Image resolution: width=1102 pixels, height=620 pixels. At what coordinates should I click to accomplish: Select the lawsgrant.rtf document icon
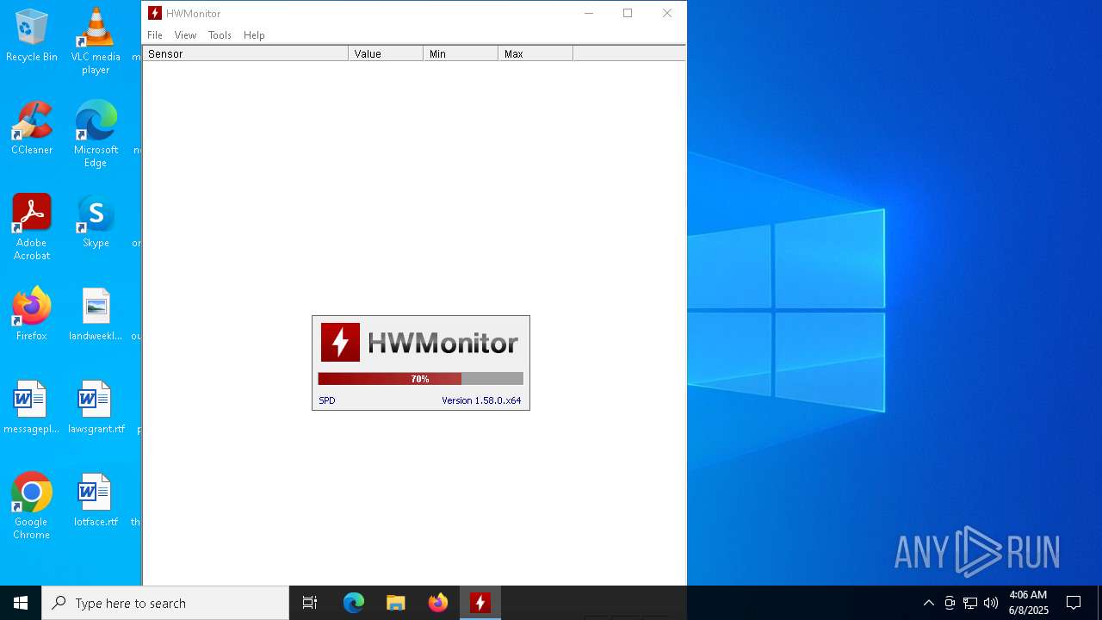pyautogui.click(x=96, y=407)
